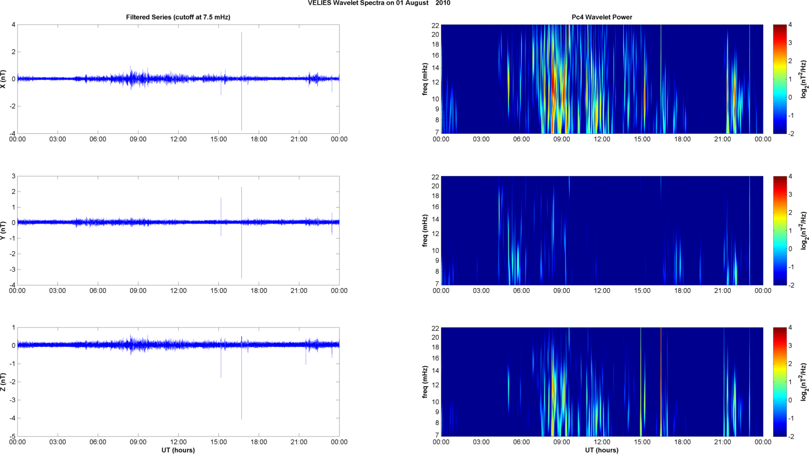
Task: Click the 'Z (nT)' axis label
Action: [x=4, y=382]
